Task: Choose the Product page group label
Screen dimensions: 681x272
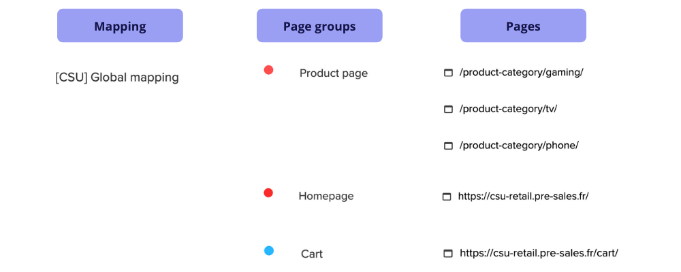Action: point(334,73)
